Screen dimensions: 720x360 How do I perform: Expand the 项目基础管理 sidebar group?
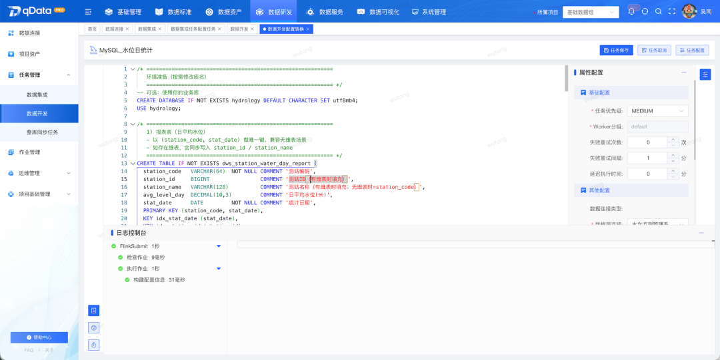(x=69, y=194)
